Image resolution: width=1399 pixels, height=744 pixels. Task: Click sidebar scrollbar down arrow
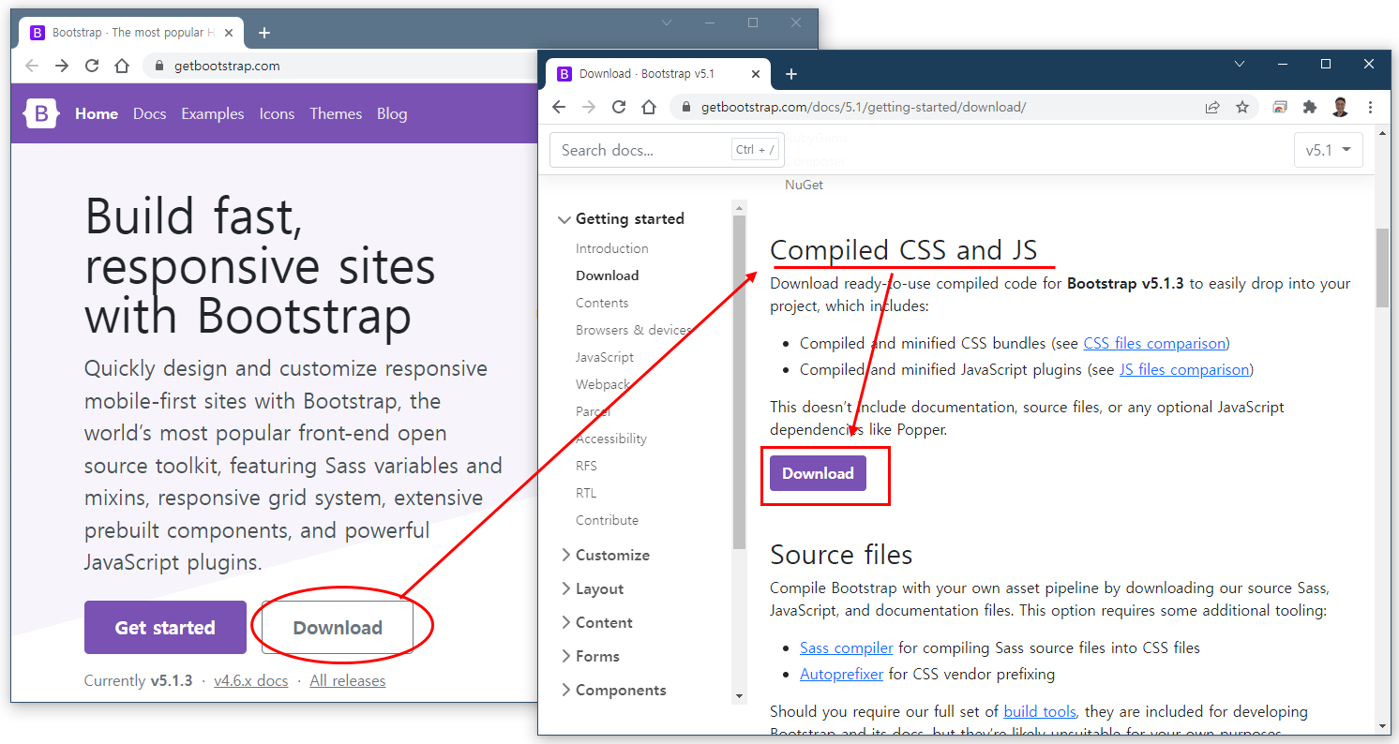[739, 696]
